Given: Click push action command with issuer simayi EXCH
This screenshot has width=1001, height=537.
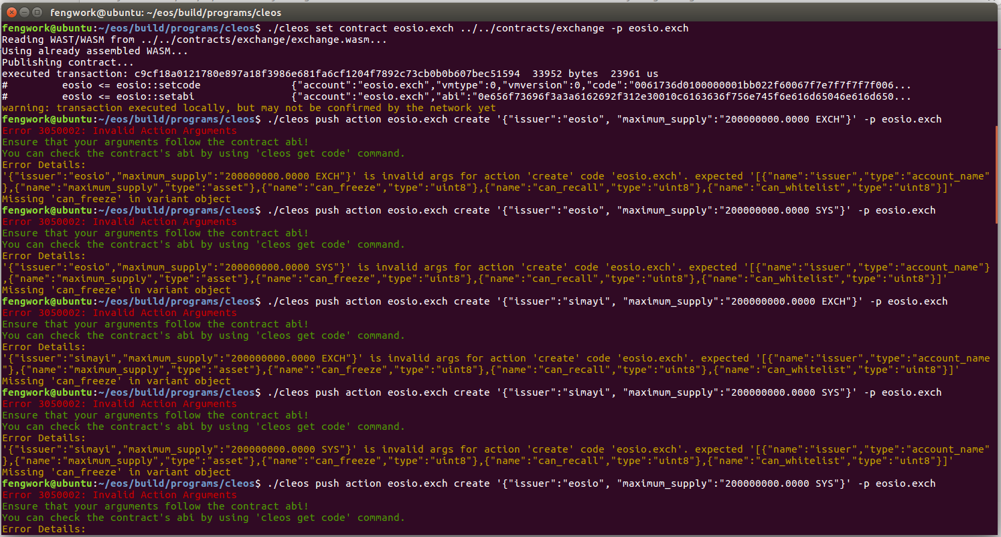Looking at the screenshot, I should coord(607,301).
